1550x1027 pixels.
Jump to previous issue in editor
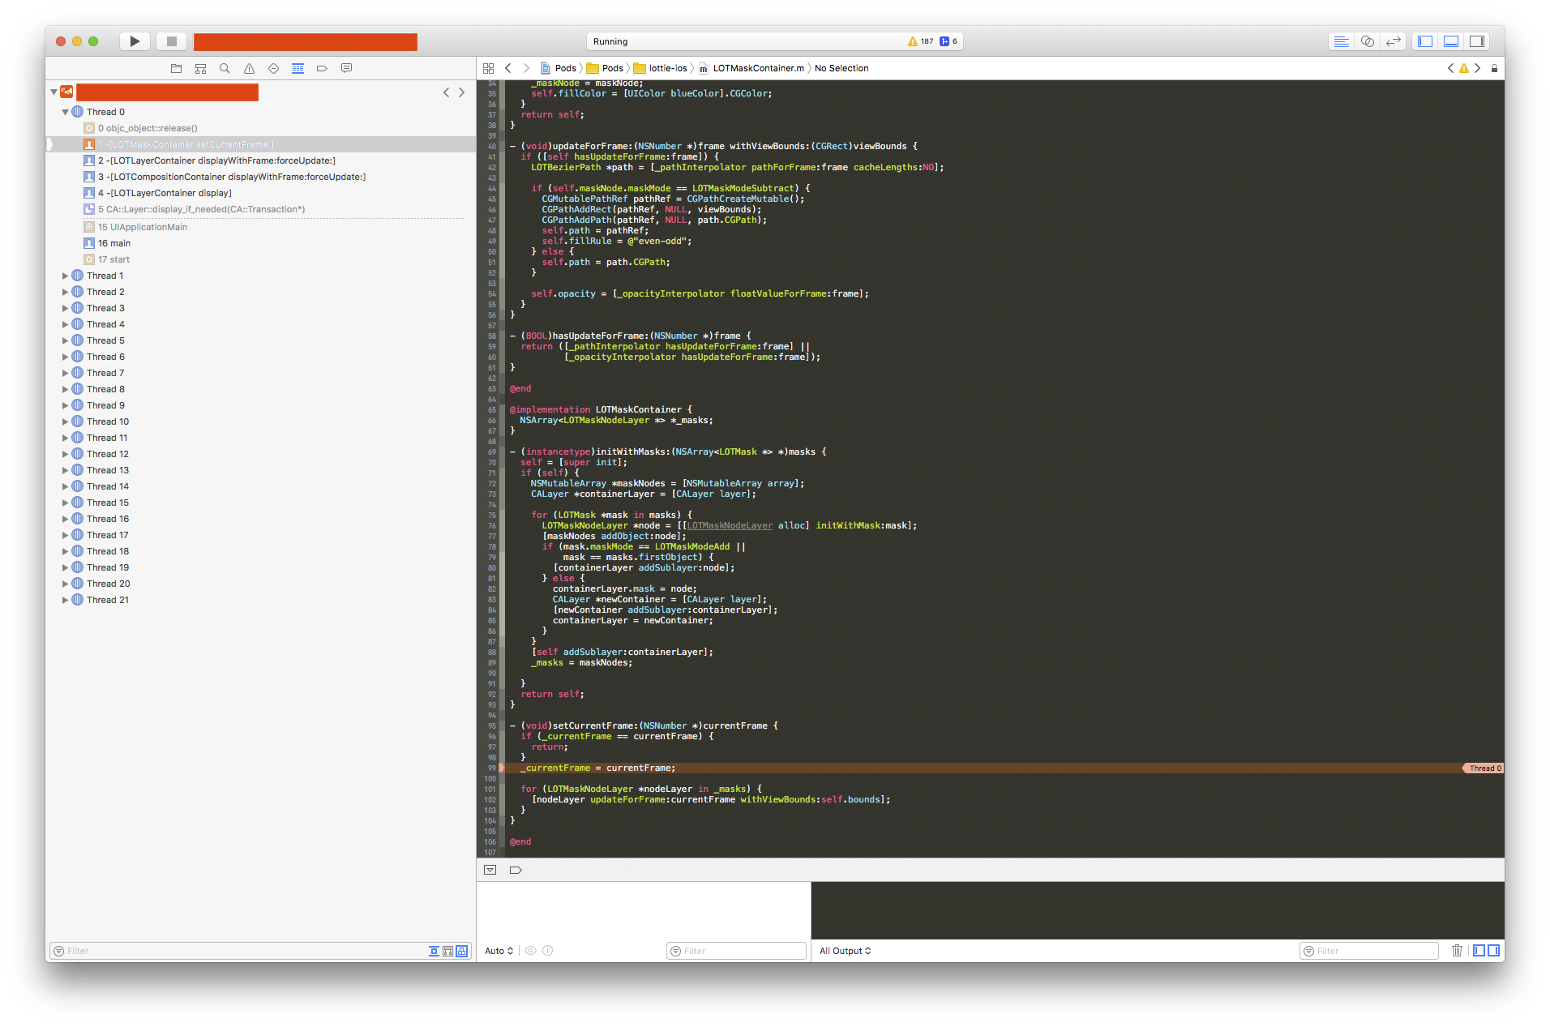1450,69
